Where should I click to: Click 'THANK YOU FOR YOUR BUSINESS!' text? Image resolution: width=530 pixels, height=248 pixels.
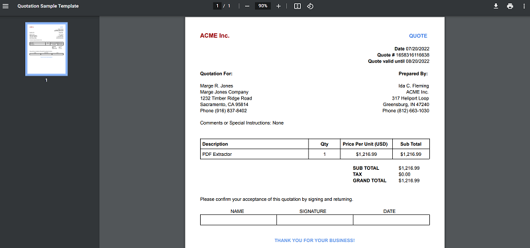315,241
